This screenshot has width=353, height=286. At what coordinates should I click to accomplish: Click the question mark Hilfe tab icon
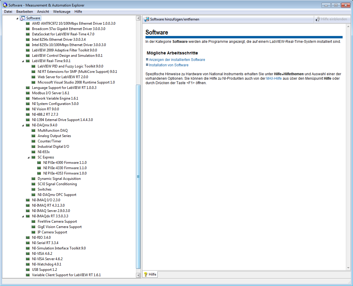(146, 274)
